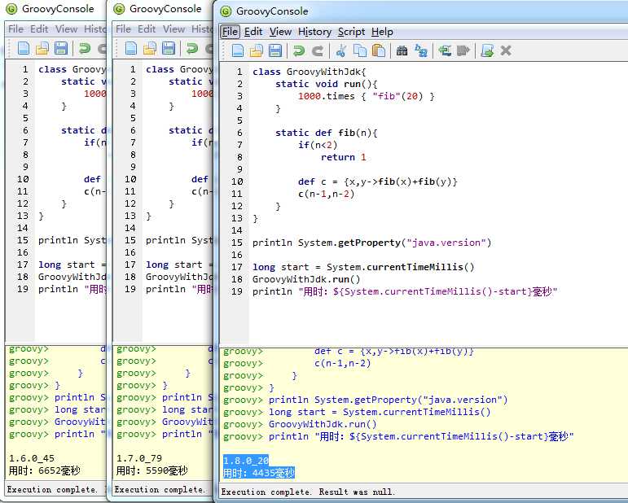The image size is (628, 503).
Task: Undo the last edit with the green arrow
Action: pyautogui.click(x=298, y=50)
